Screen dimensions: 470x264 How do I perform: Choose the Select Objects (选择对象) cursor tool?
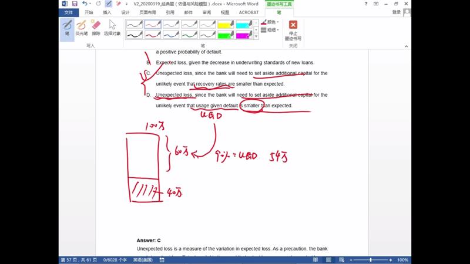click(112, 28)
